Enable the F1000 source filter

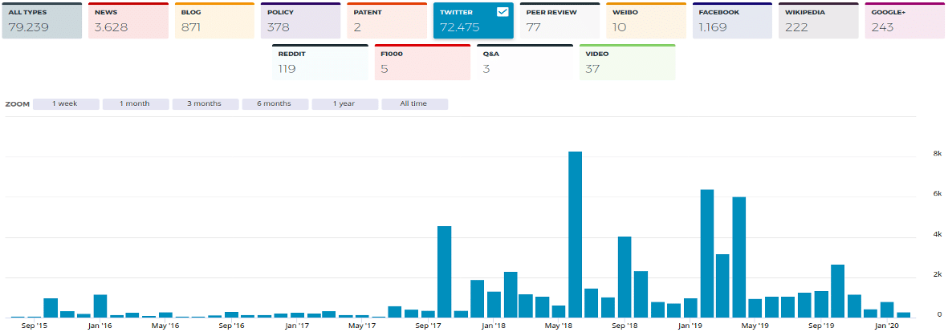click(x=422, y=63)
